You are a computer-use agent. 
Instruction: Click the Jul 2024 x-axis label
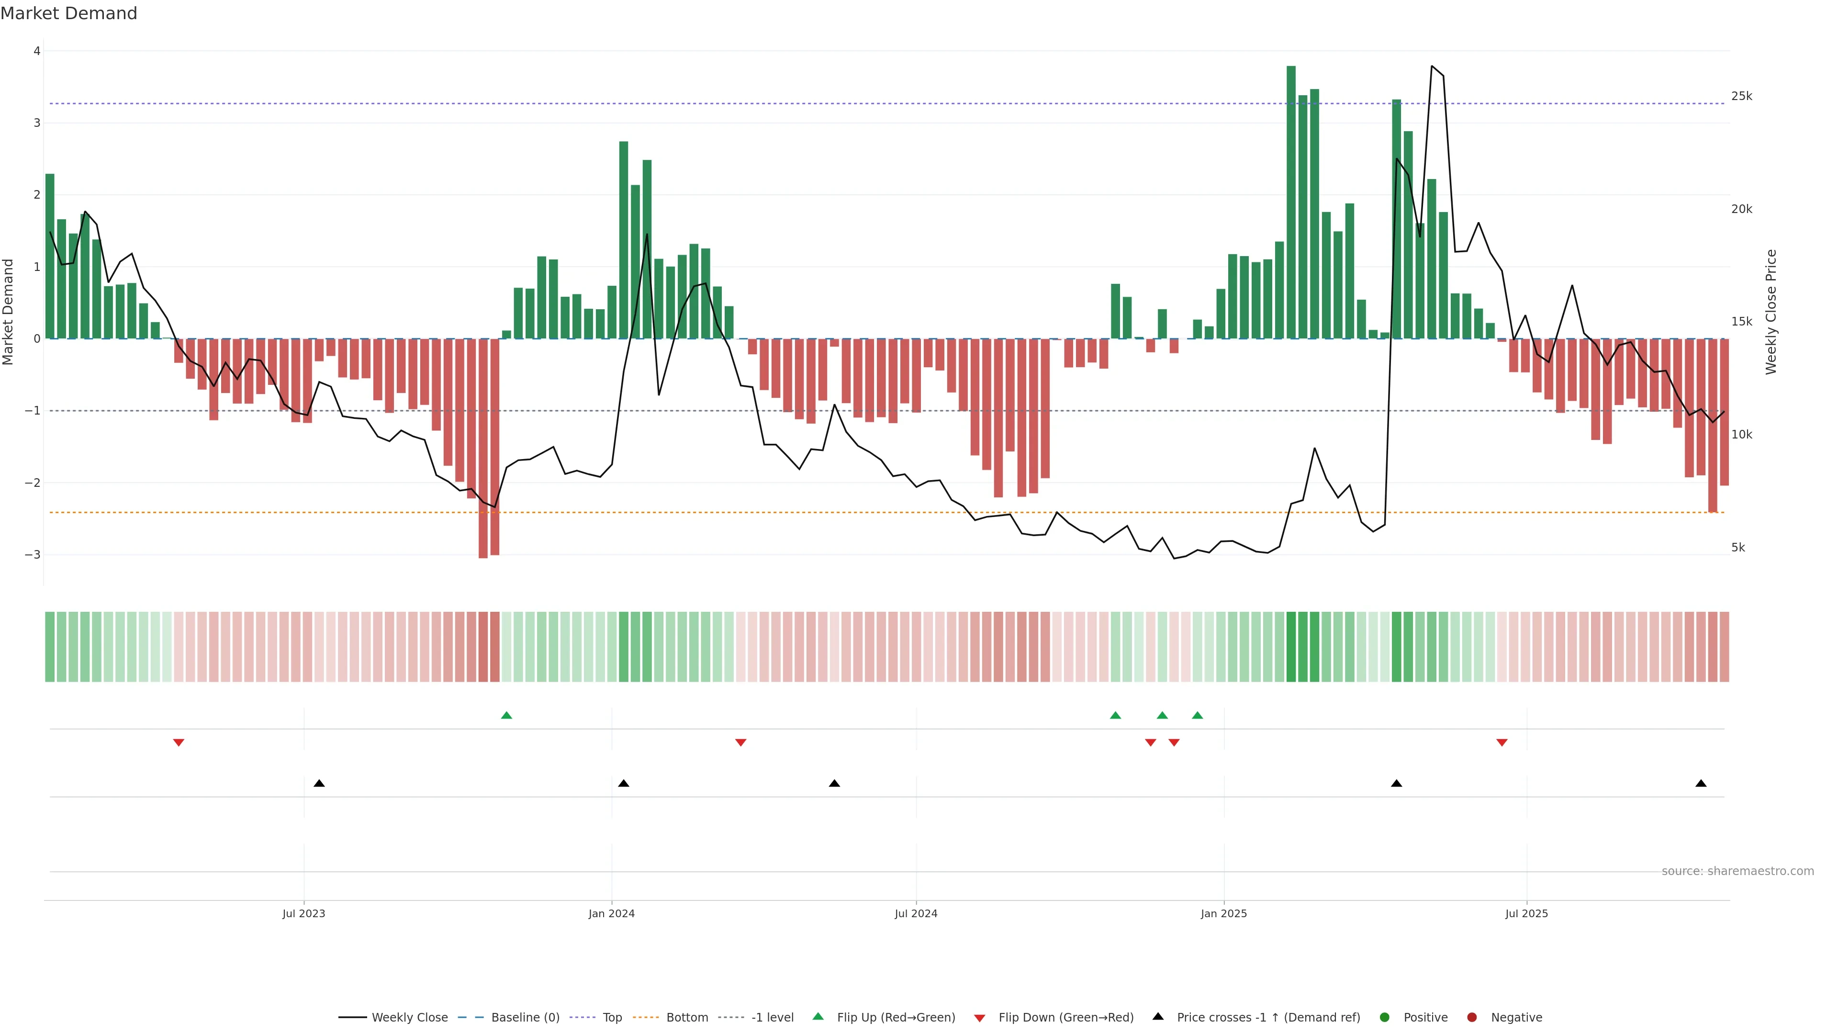pos(916,913)
